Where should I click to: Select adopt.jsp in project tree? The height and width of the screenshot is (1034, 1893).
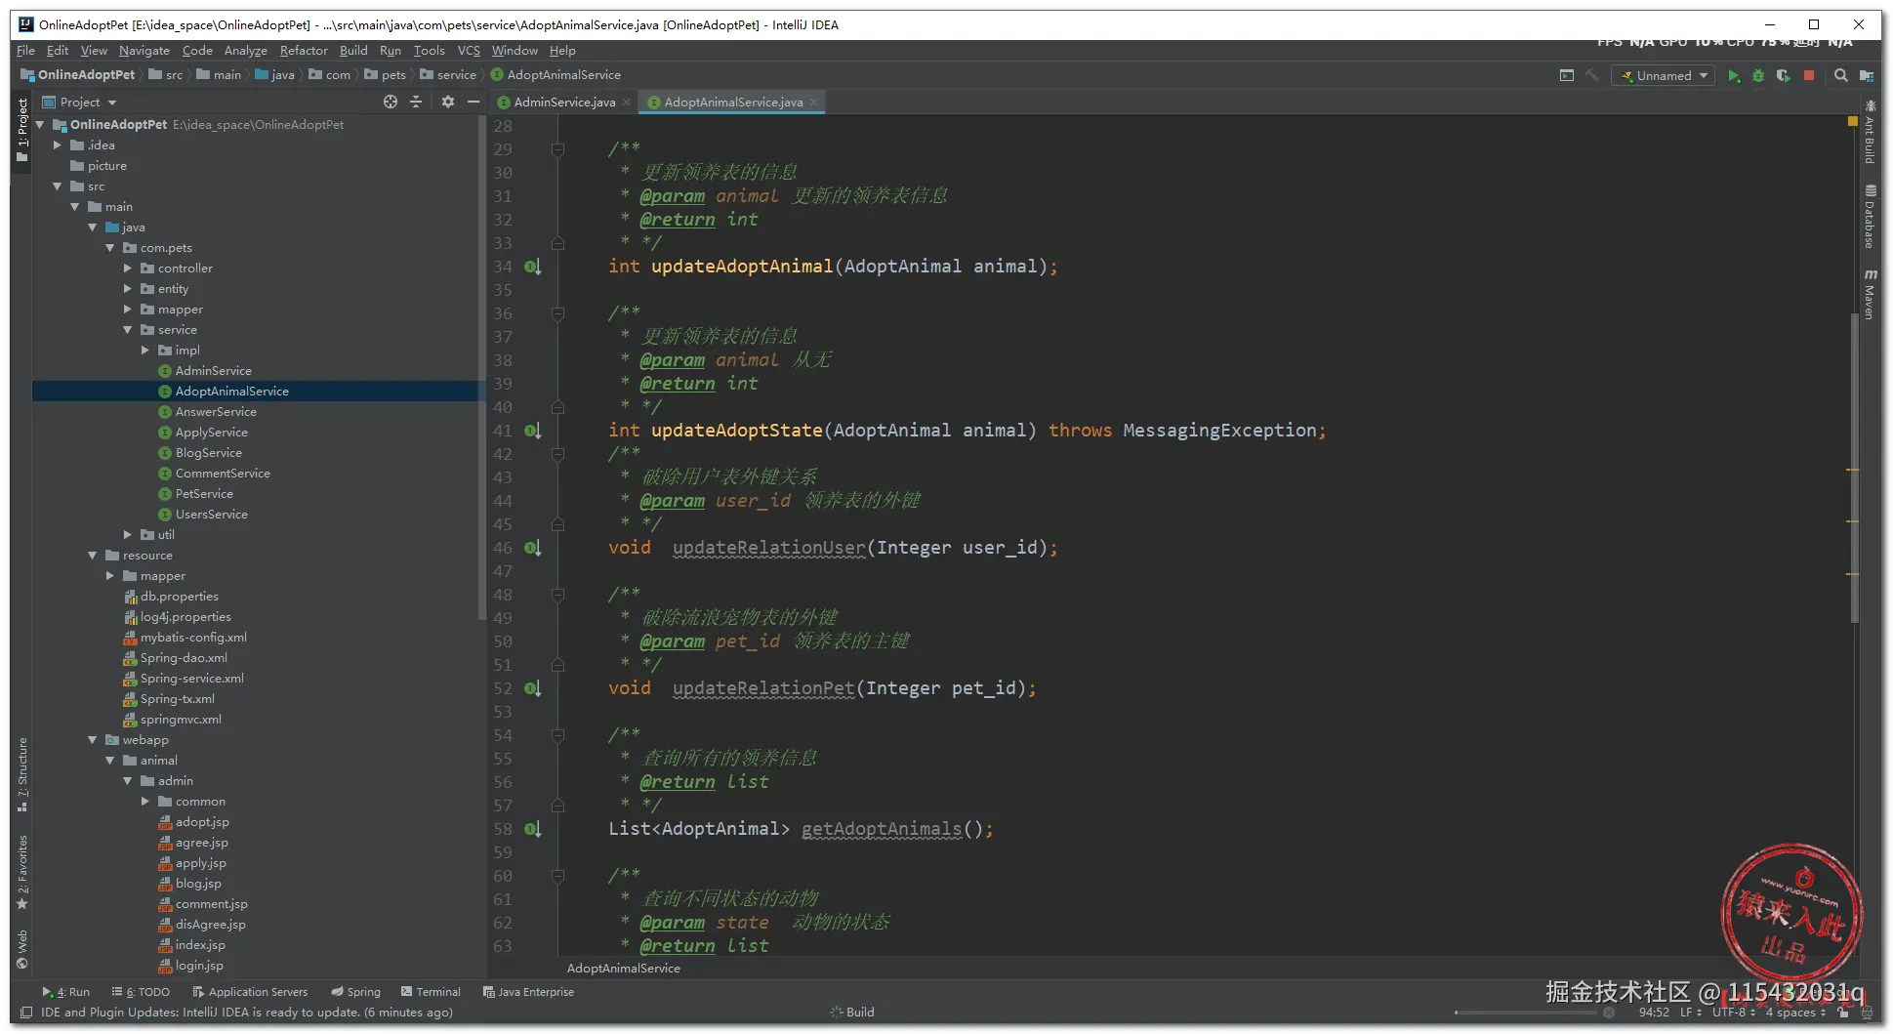click(x=202, y=822)
